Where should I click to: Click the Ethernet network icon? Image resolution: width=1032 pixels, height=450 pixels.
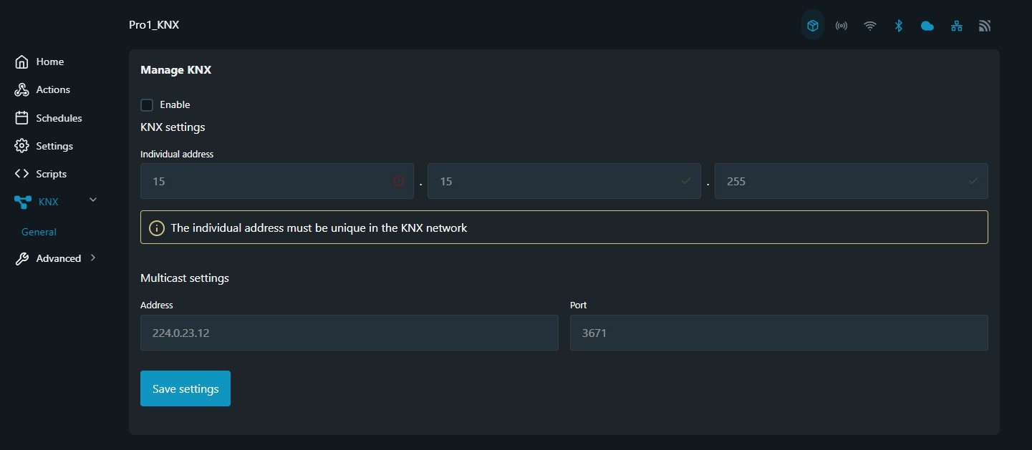[956, 26]
